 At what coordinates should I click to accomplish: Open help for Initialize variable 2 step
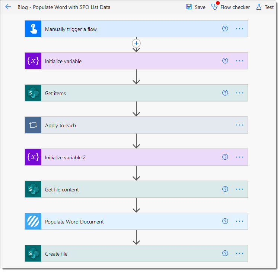pyautogui.click(x=225, y=157)
